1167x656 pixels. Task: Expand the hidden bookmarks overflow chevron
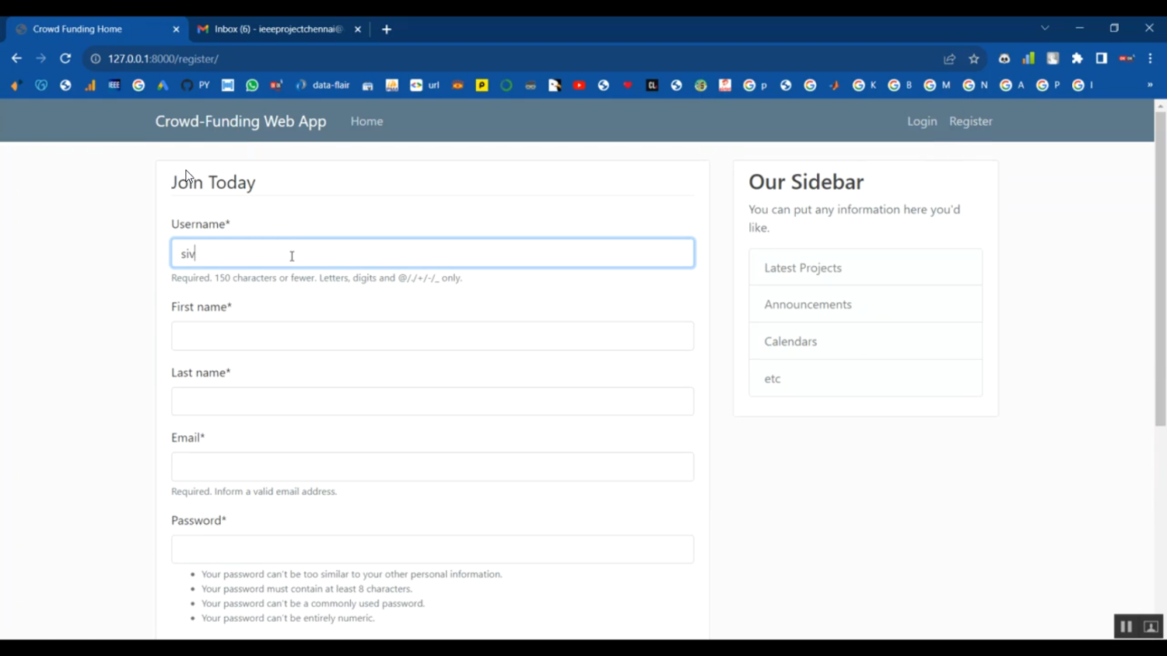click(1149, 85)
